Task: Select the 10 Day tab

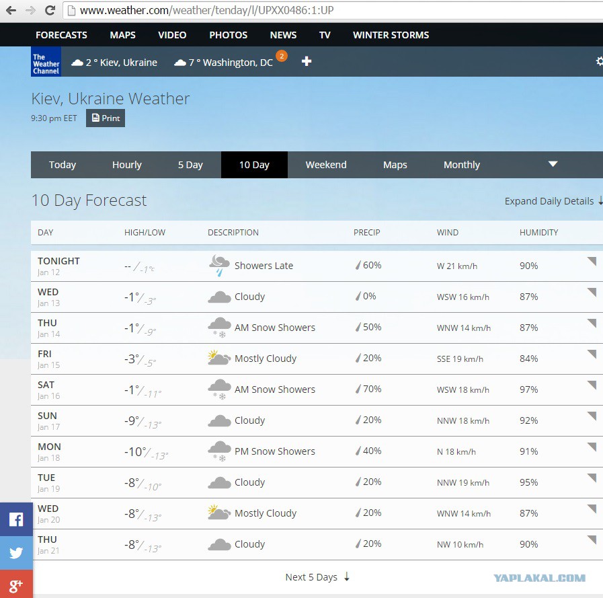Action: (254, 165)
